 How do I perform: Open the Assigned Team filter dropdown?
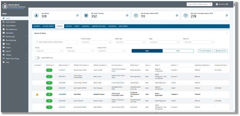[112, 51]
